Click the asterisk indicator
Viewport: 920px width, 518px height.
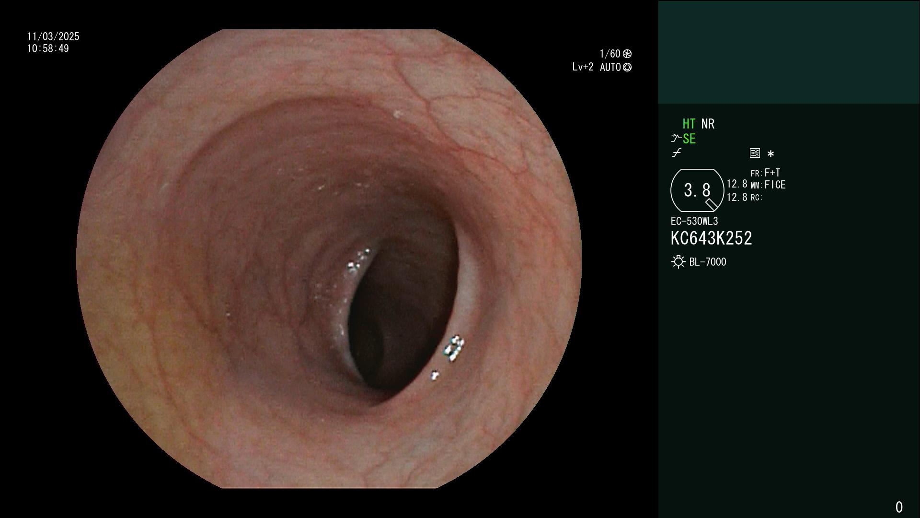point(770,154)
